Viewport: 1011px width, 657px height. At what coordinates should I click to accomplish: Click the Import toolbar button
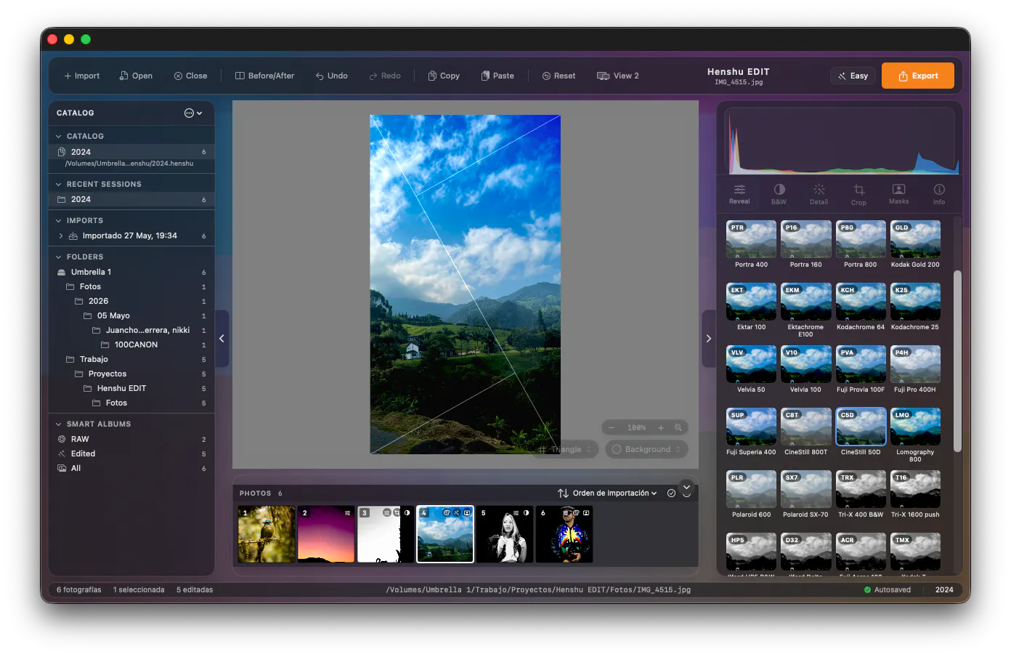(x=81, y=76)
